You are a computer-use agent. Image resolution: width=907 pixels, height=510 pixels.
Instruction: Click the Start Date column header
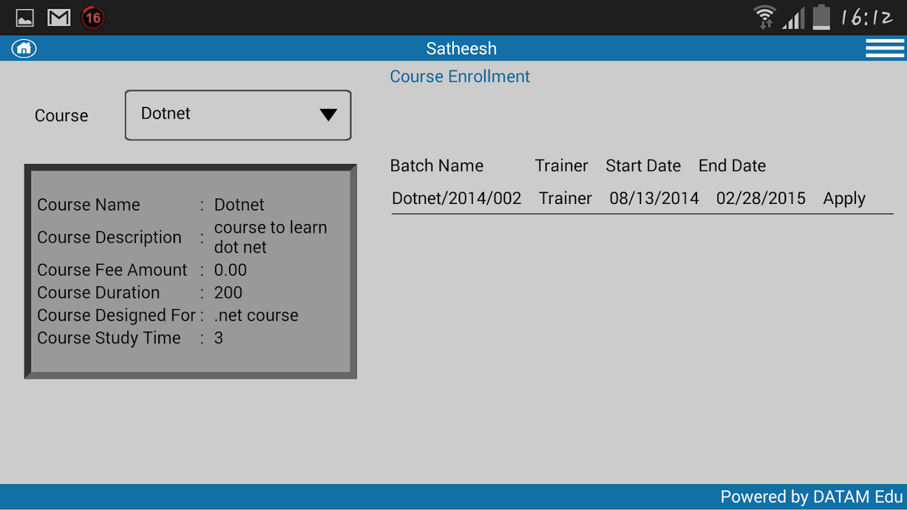point(643,166)
